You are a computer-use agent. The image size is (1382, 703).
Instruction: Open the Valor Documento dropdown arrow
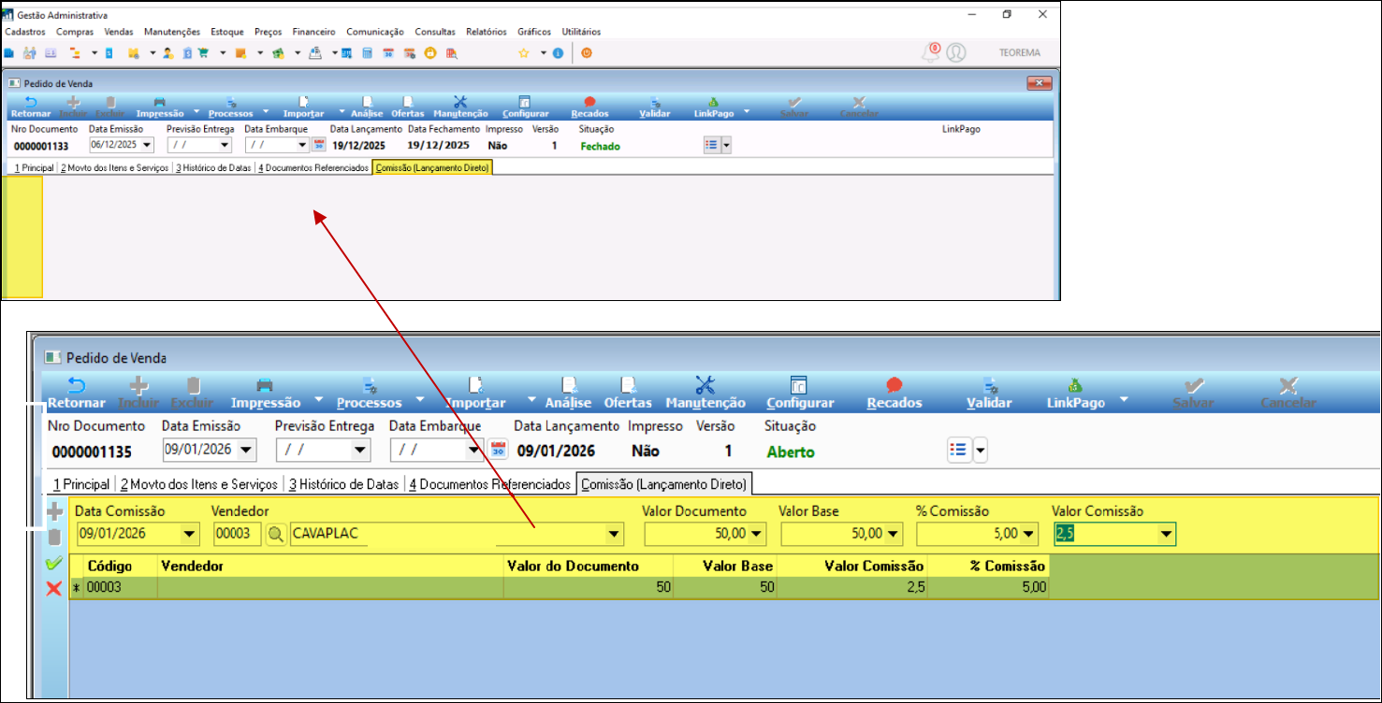756,535
